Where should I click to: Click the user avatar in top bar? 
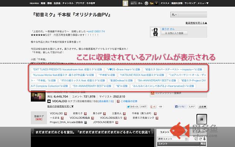(125, 3)
